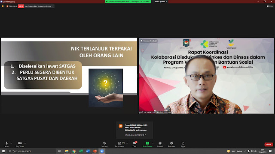This screenshot has width=275, height=154.
Task: Click the Type here to search box
Action: (31, 151)
